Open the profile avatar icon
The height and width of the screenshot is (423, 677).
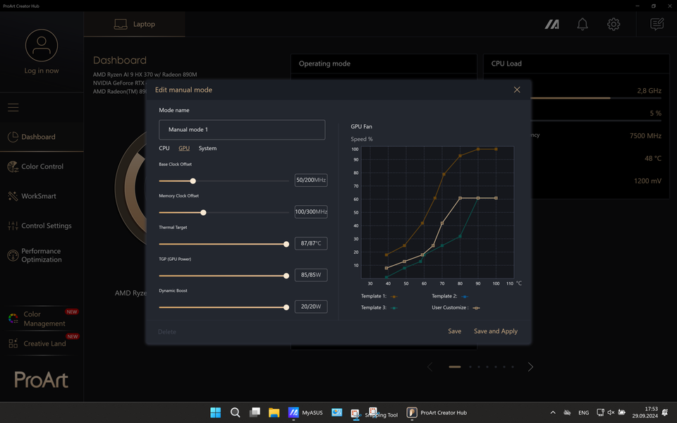tap(42, 45)
